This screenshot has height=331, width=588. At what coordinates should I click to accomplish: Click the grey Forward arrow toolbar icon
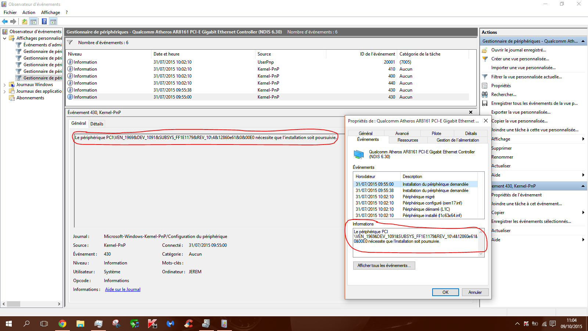click(13, 22)
